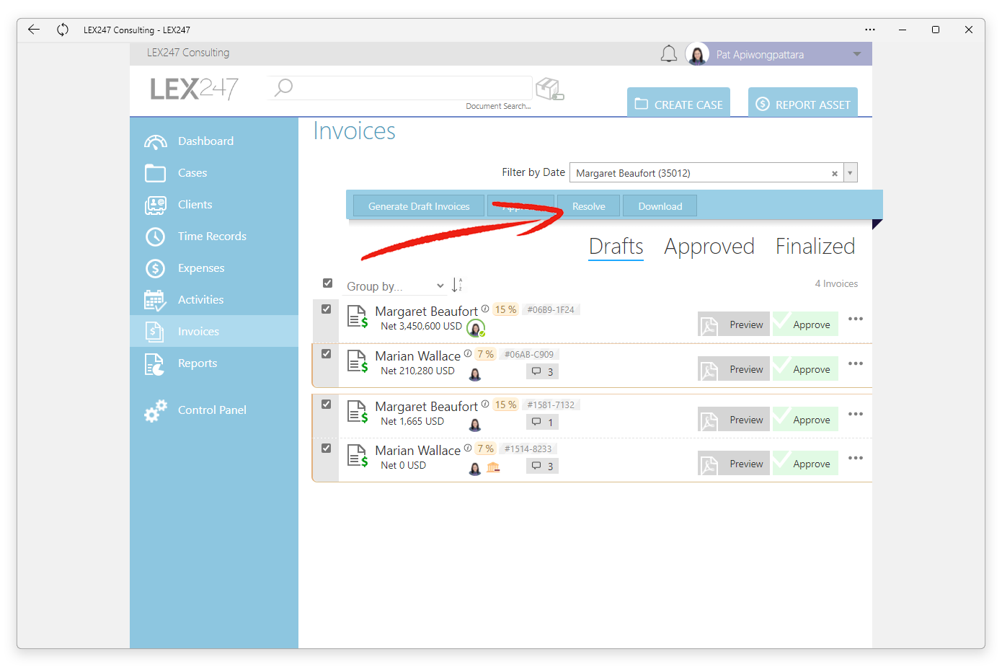Viewport: 1002px width, 667px height.
Task: Open the Filter by Date dropdown arrow
Action: [x=850, y=173]
